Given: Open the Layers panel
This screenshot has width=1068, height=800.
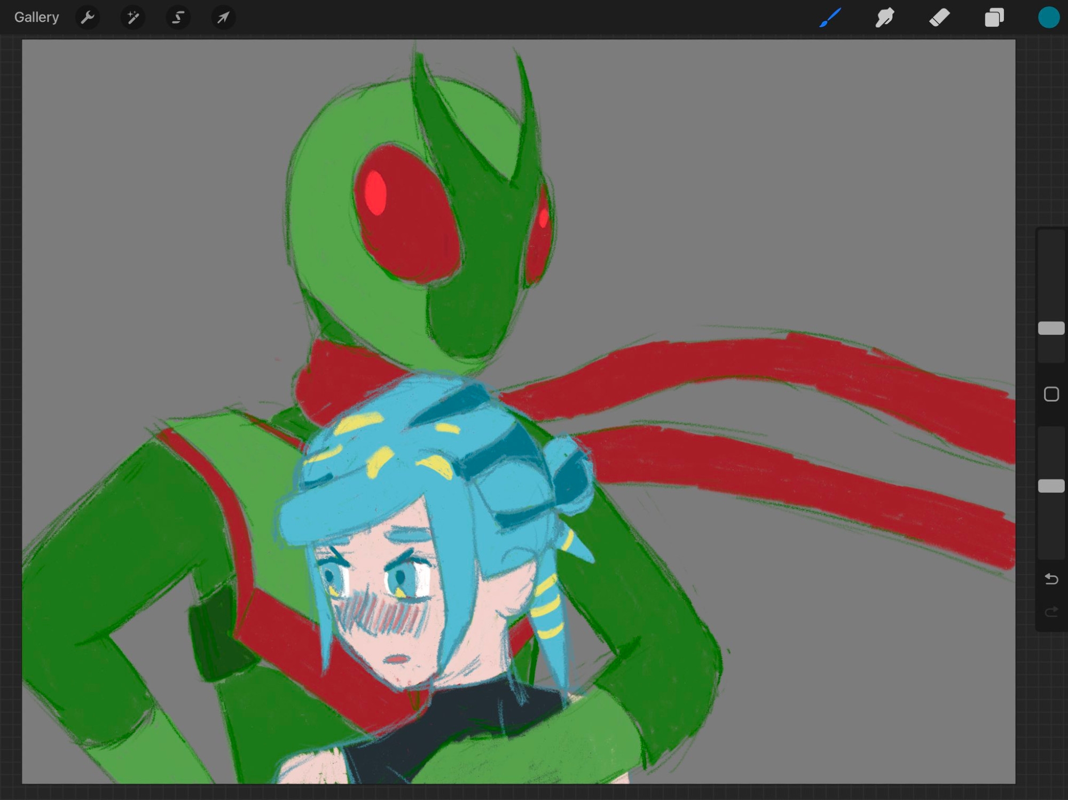Looking at the screenshot, I should click(x=994, y=18).
